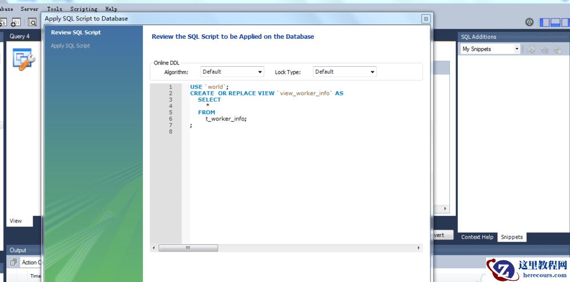Open the Algorithm dropdown
This screenshot has height=282, width=570.
(x=232, y=72)
